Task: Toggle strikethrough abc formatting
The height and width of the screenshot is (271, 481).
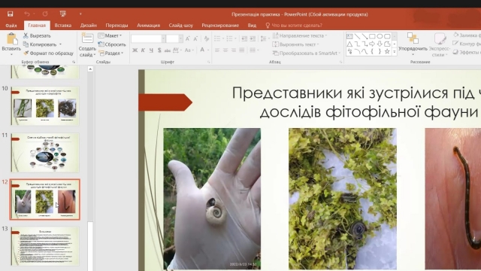Action: click(168, 50)
